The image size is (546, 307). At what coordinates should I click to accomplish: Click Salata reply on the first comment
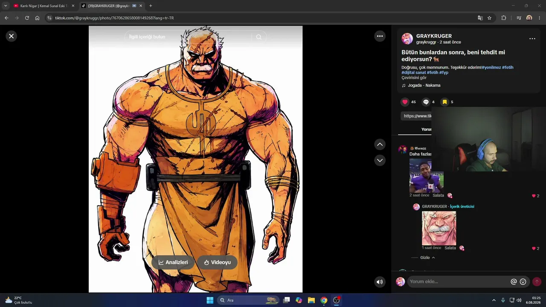pos(438,195)
